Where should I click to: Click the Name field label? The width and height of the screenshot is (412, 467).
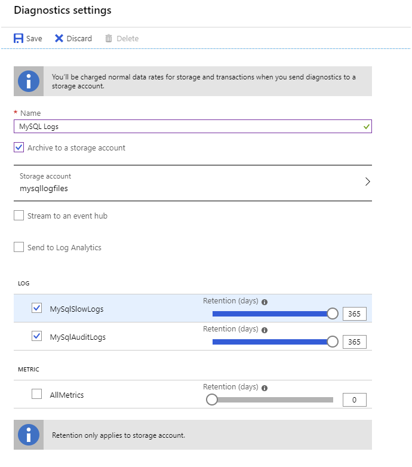click(30, 113)
